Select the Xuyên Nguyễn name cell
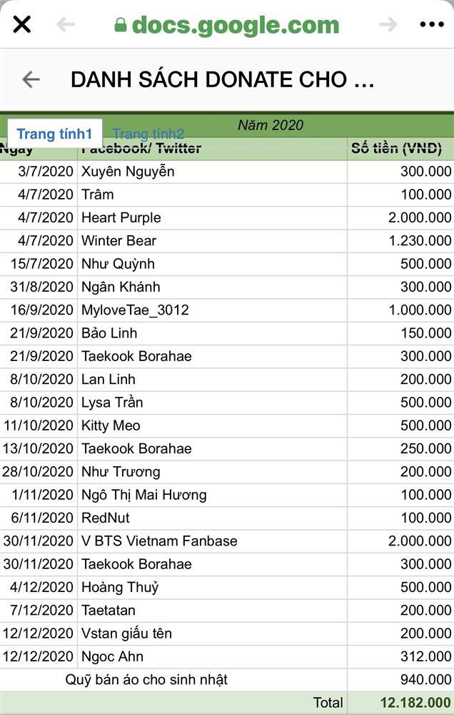 [x=128, y=172]
